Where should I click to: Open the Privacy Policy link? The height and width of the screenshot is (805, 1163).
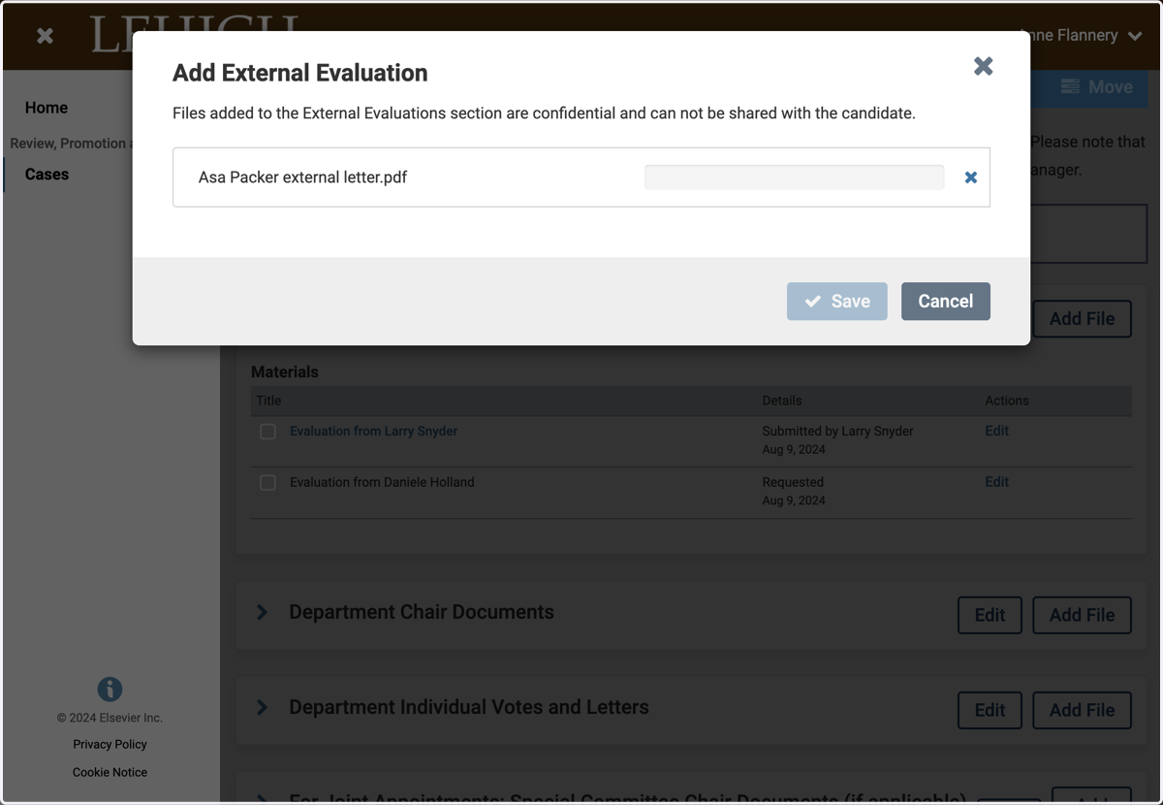[110, 744]
